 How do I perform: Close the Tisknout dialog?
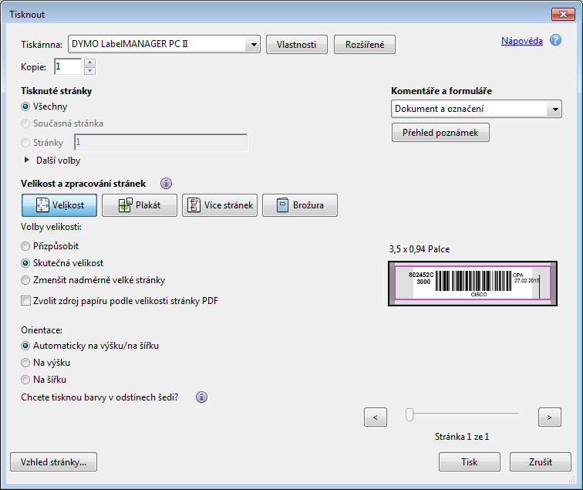[563, 15]
